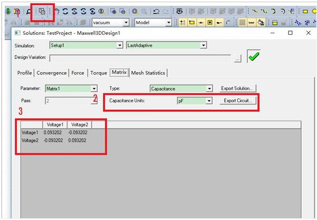This screenshot has height=220, width=317.
Task: Select Voltage1 row's -0.093202 value
Action: pyautogui.click(x=78, y=132)
